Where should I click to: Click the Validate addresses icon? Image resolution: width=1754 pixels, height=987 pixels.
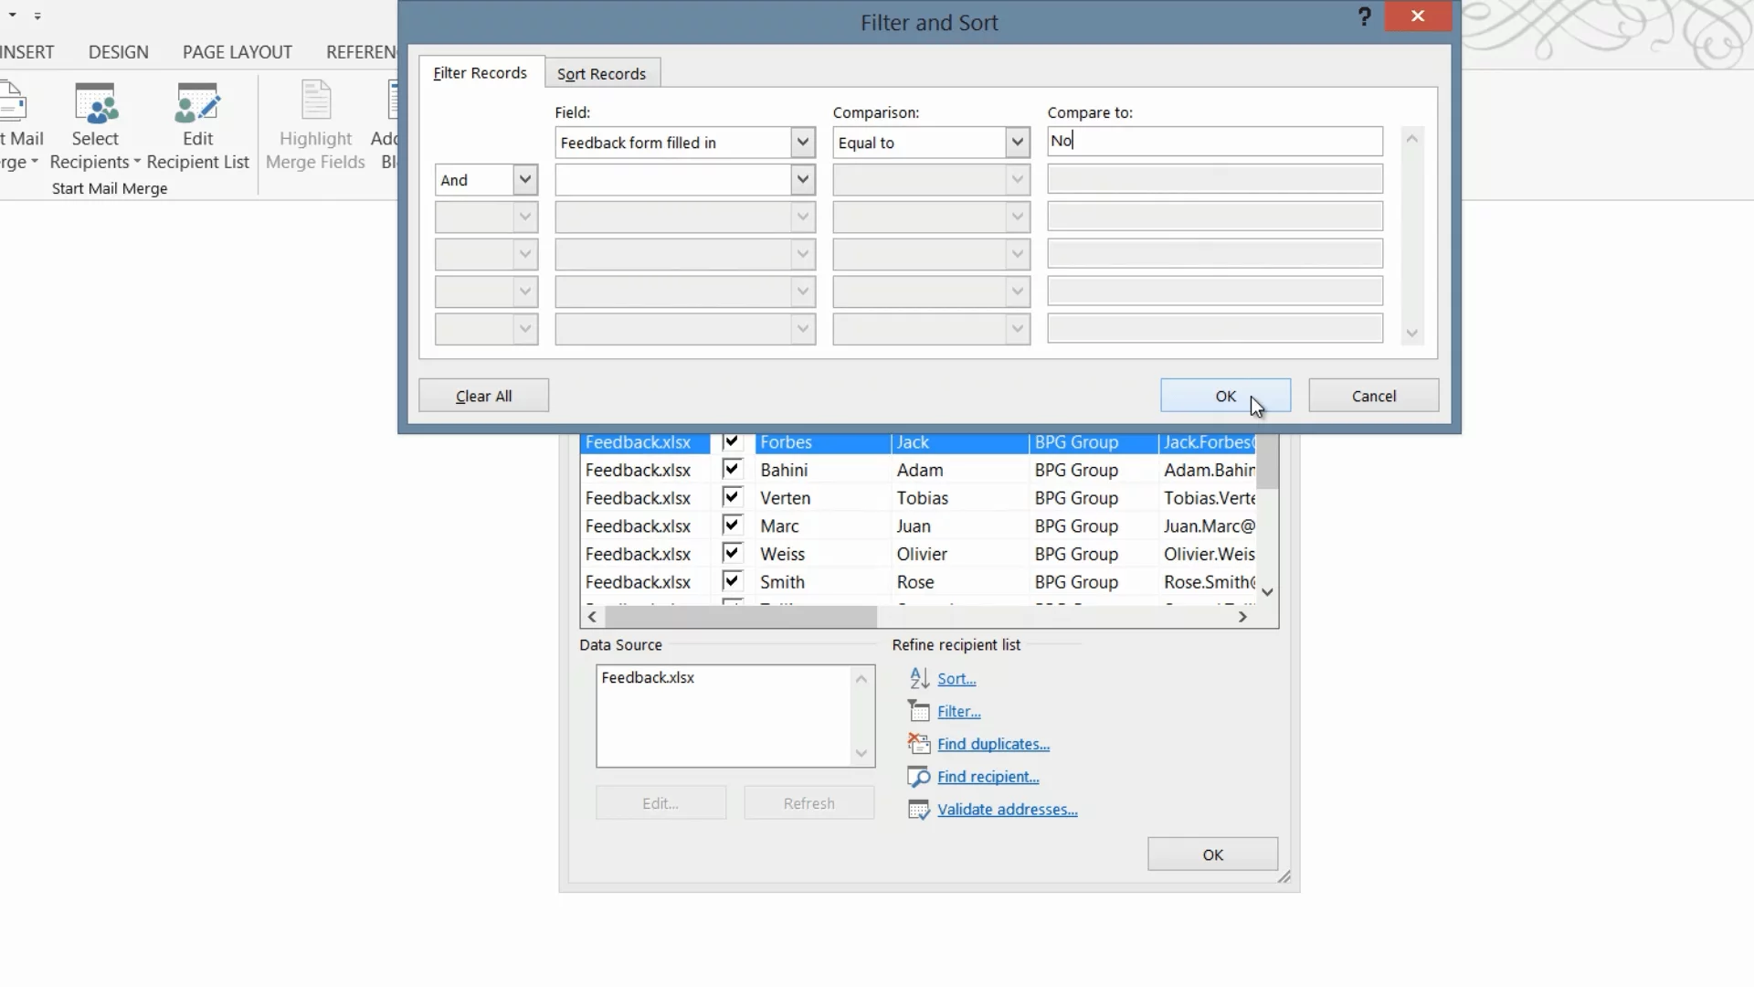(x=919, y=810)
